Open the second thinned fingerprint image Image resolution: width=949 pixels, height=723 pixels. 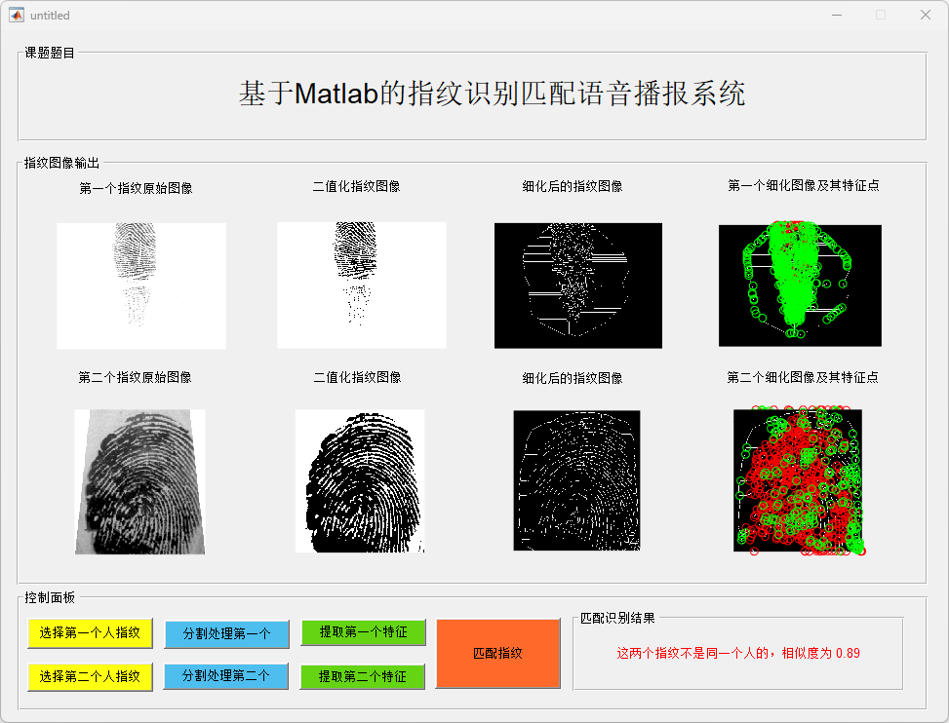[x=576, y=480]
